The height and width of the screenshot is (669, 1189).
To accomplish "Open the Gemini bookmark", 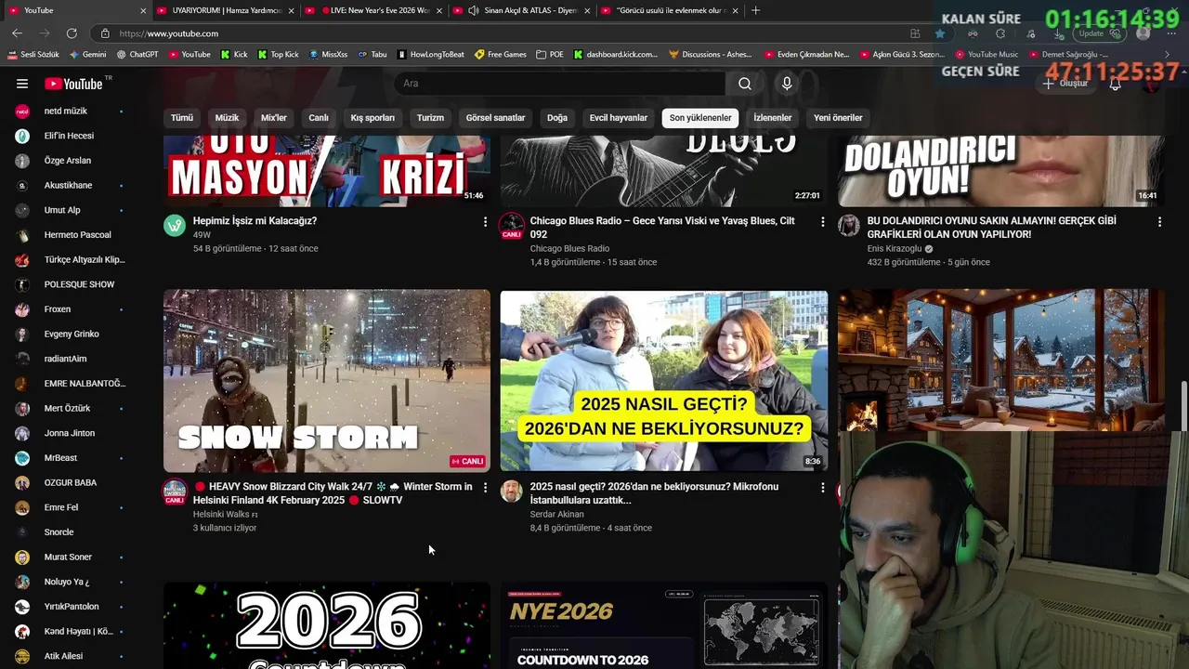I will [87, 55].
